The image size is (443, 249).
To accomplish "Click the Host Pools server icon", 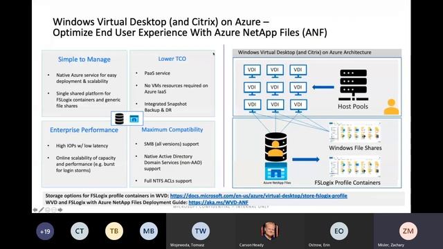I will click(353, 85).
